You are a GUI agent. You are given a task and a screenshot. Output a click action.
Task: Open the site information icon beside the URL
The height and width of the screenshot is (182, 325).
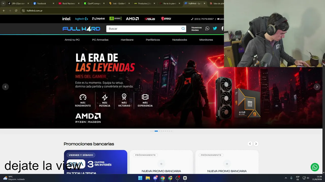23,11
